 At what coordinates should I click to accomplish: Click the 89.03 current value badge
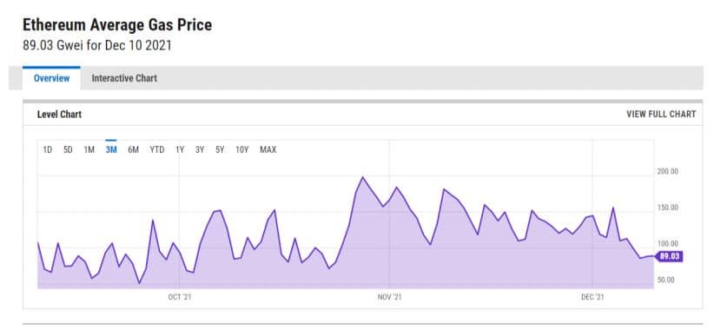[669, 257]
